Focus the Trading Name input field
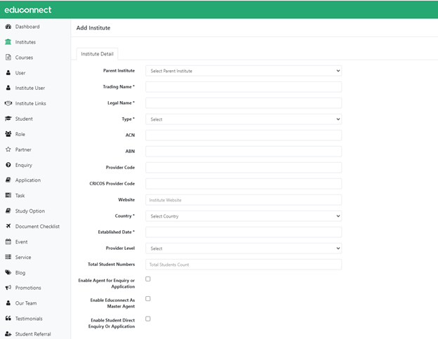Viewport: 438px width, 339px height. [x=243, y=87]
